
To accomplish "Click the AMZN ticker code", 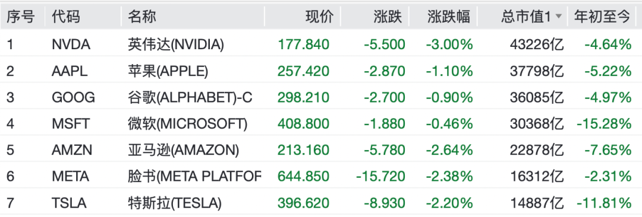I will 71,150.
